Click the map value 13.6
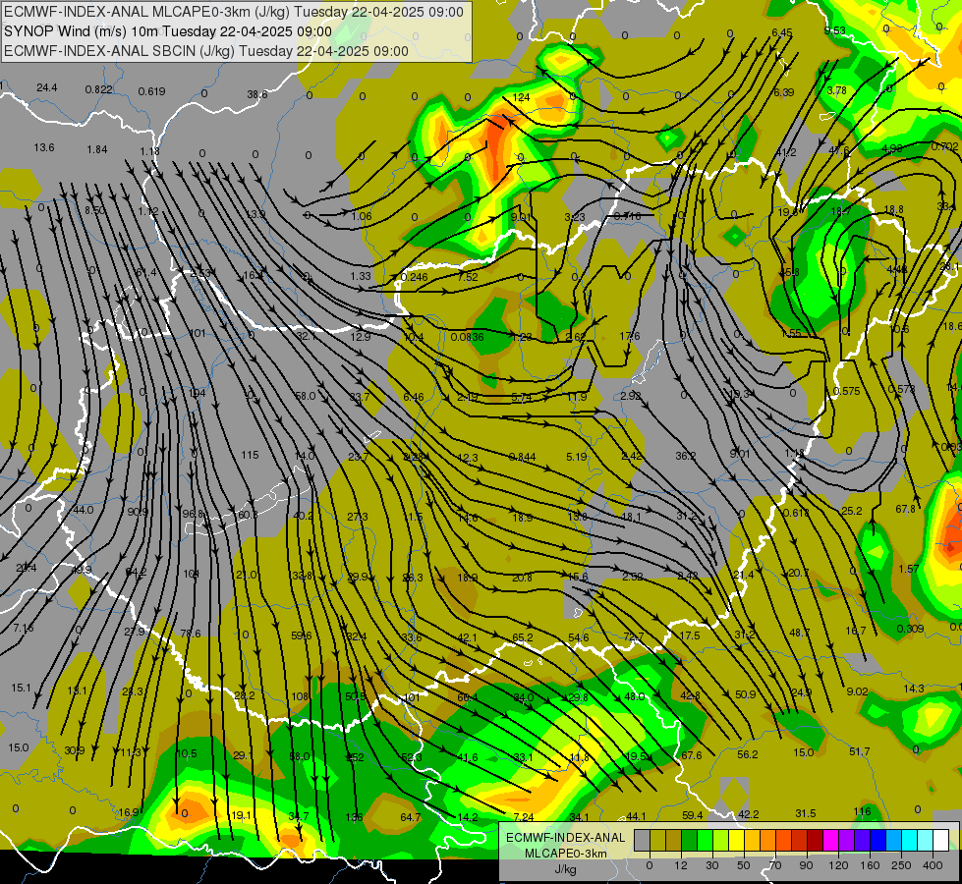The height and width of the screenshot is (884, 962). pos(44,147)
